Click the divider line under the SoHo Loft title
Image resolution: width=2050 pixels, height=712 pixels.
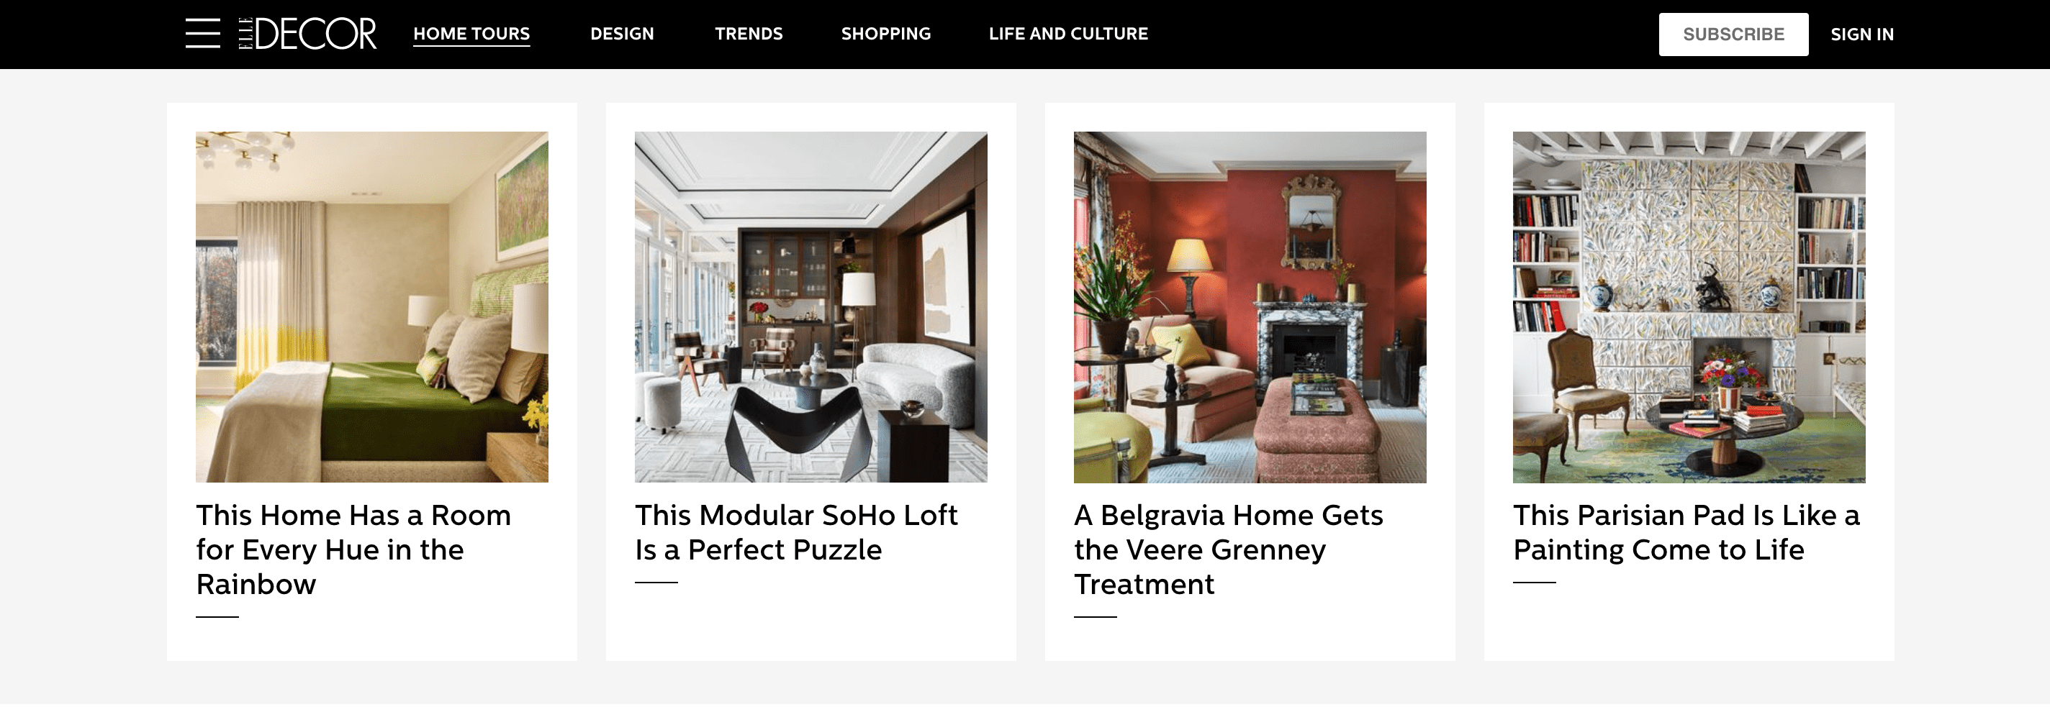pos(656,583)
